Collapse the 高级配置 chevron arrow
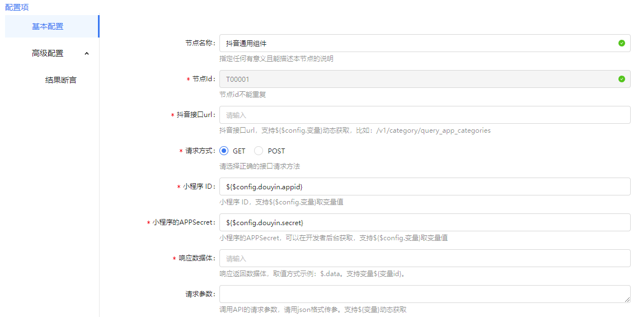The height and width of the screenshot is (317, 638). (86, 53)
